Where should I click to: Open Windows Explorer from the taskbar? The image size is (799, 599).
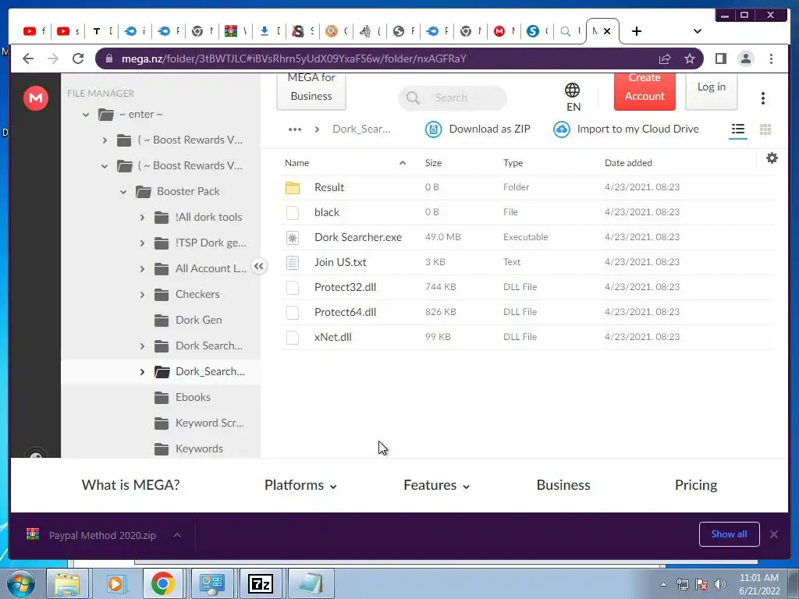click(67, 583)
